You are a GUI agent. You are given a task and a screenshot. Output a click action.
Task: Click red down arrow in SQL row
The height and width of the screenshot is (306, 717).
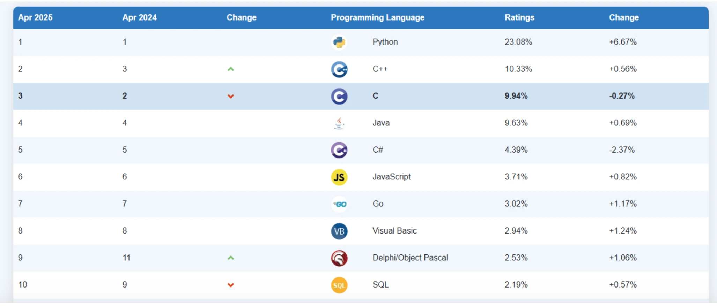pos(231,285)
